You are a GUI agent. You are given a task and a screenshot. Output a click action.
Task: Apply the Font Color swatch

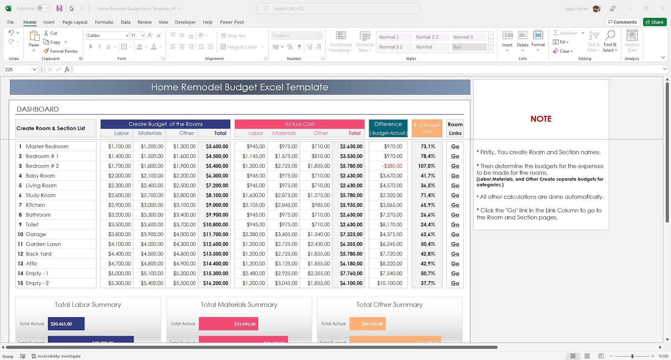[x=154, y=47]
